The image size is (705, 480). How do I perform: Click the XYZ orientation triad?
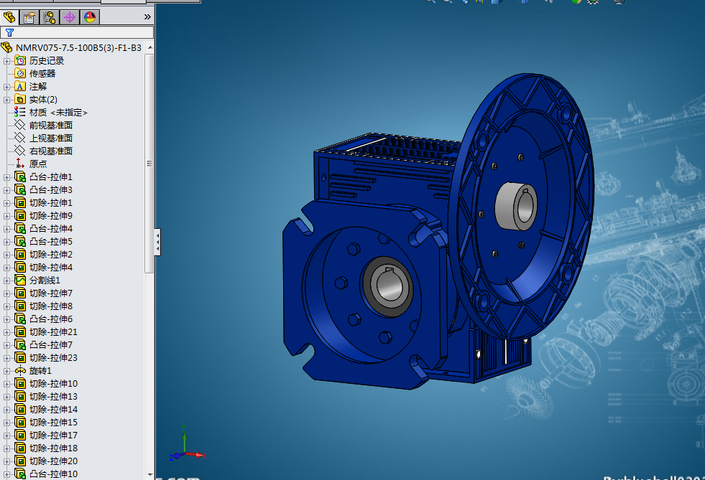tap(187, 443)
